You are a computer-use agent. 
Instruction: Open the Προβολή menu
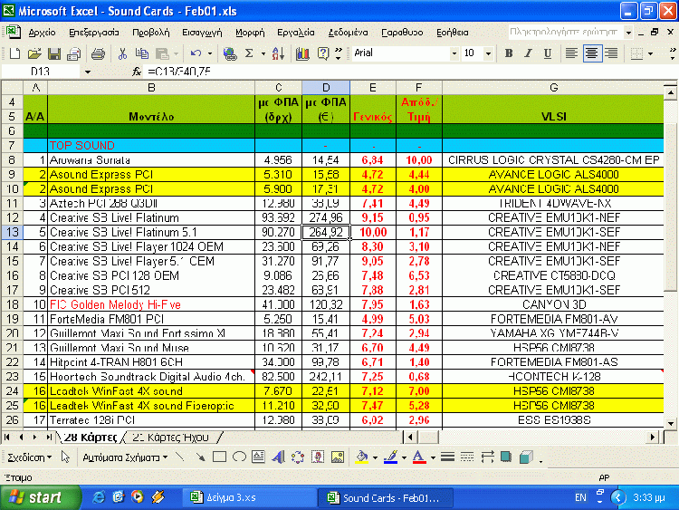point(150,33)
